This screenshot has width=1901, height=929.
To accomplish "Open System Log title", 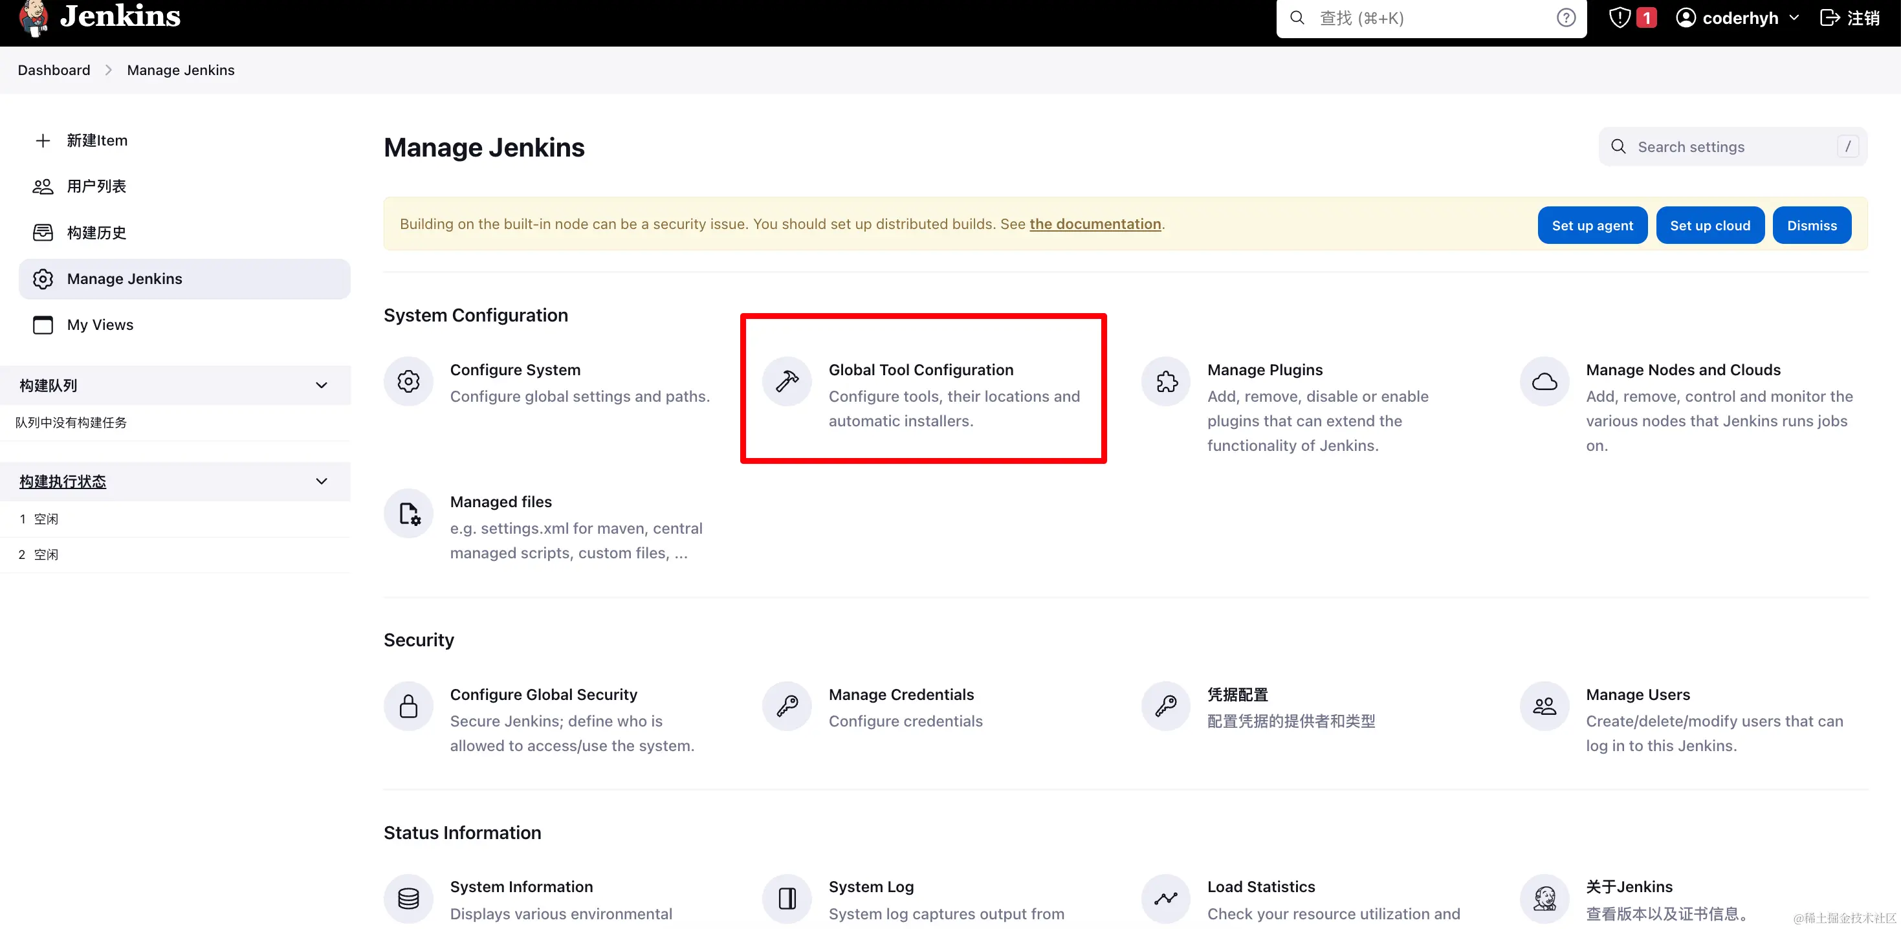I will [871, 886].
